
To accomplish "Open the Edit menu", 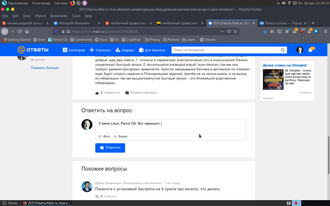I will pyautogui.click(x=15, y=16).
